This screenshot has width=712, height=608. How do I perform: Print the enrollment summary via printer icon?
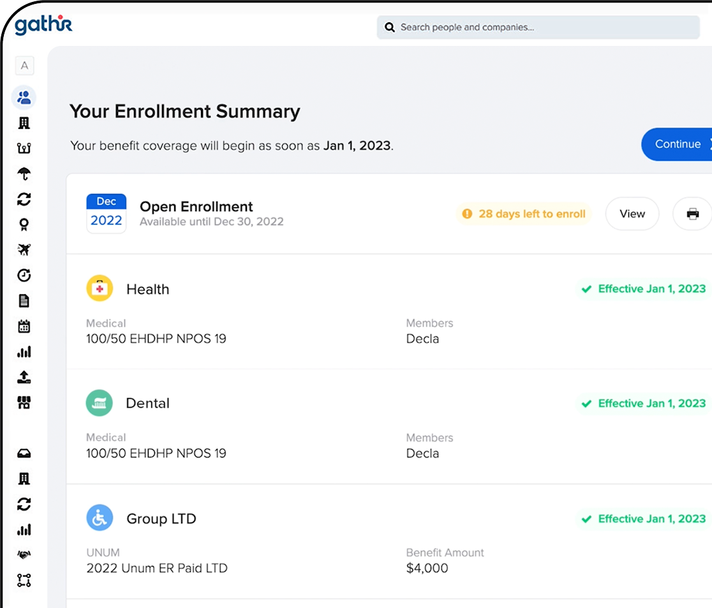(692, 214)
